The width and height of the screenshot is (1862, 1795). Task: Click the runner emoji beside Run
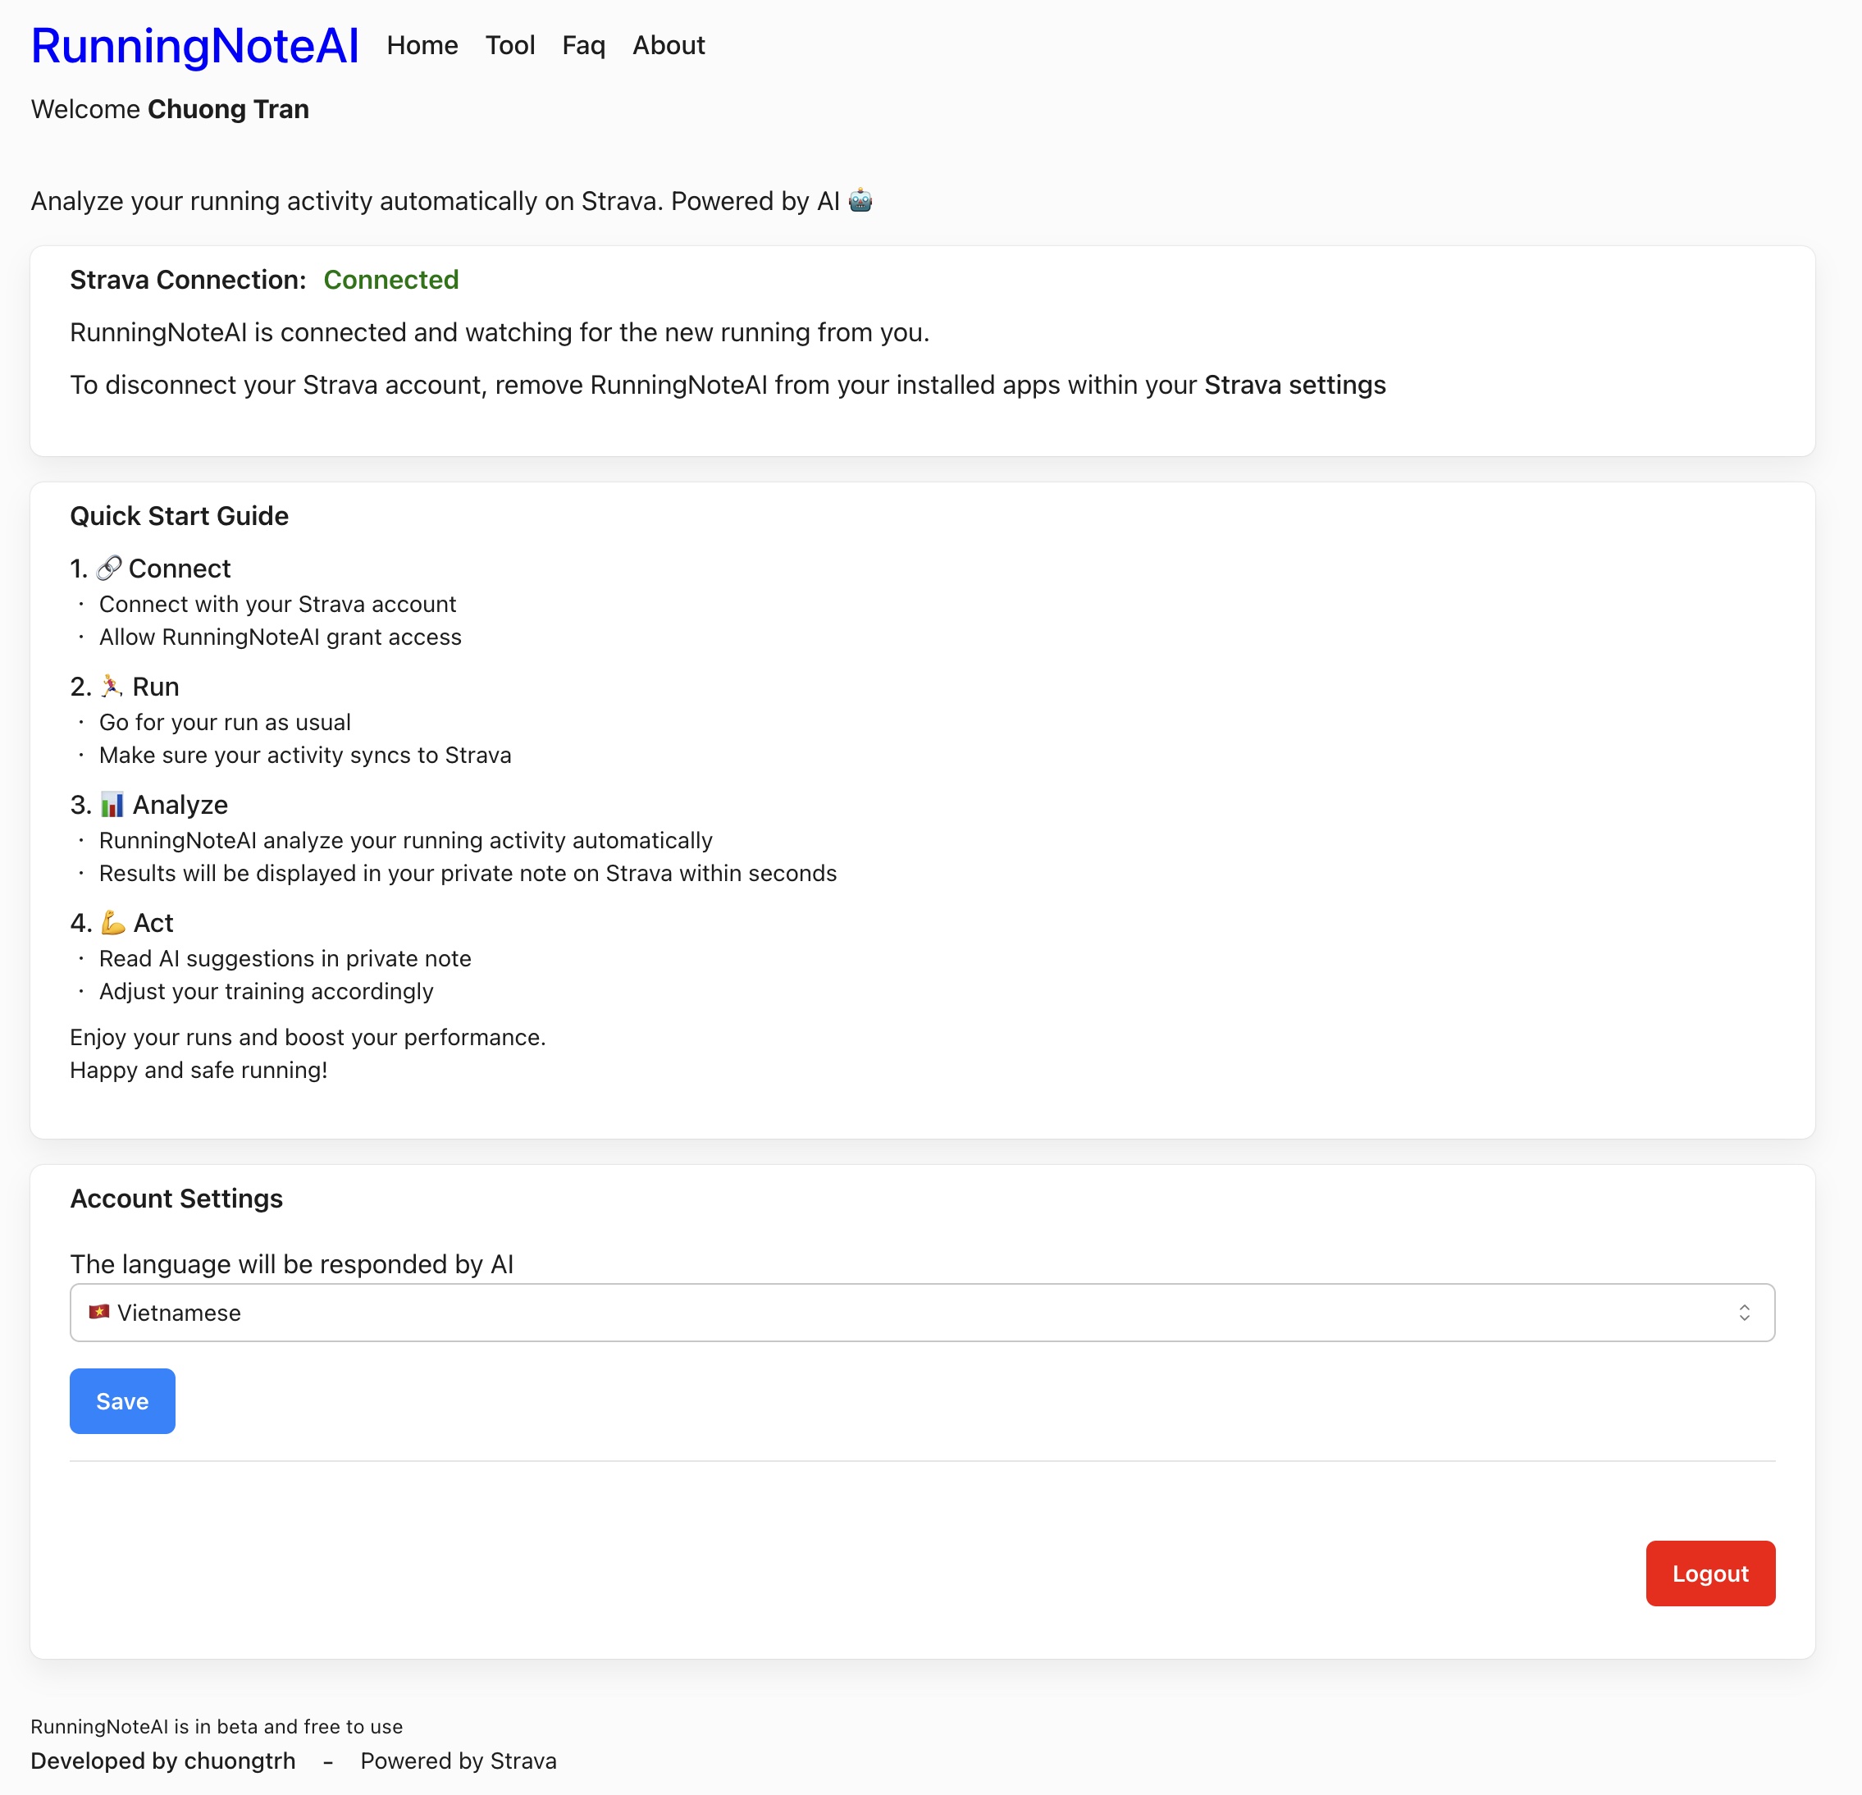(x=112, y=686)
